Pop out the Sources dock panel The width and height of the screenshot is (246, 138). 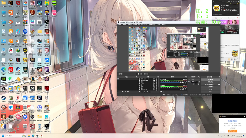[x=158, y=77]
